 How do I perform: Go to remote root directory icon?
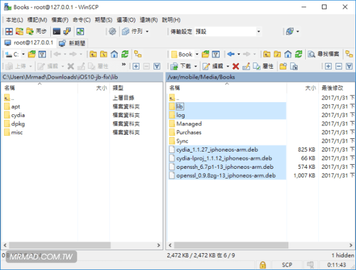pos(277,55)
